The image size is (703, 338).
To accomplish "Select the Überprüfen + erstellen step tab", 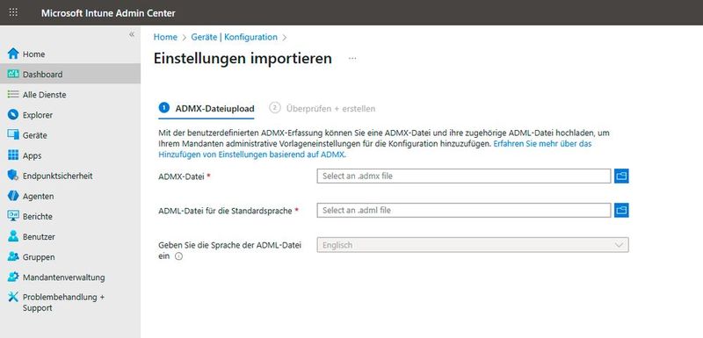I will tap(323, 108).
